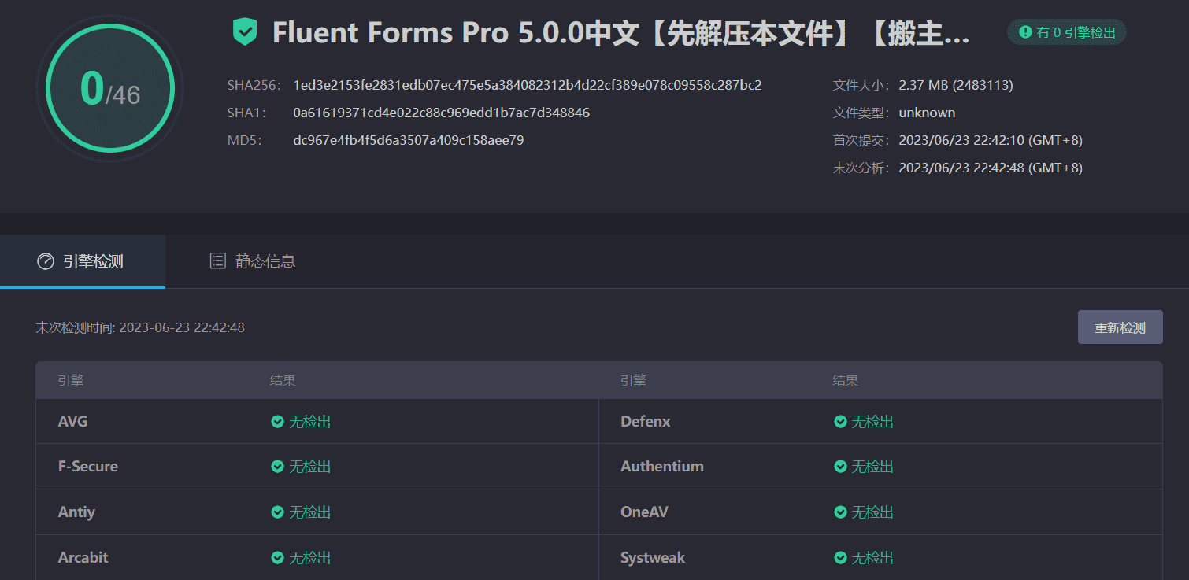
Task: Select the Antiy engine name
Action: pos(76,512)
